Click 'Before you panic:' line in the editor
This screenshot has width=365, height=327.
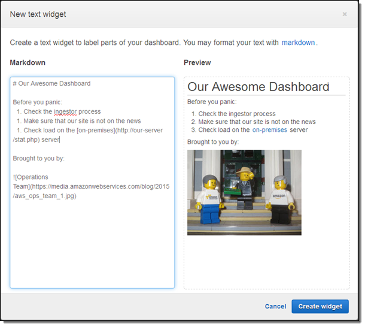(37, 102)
